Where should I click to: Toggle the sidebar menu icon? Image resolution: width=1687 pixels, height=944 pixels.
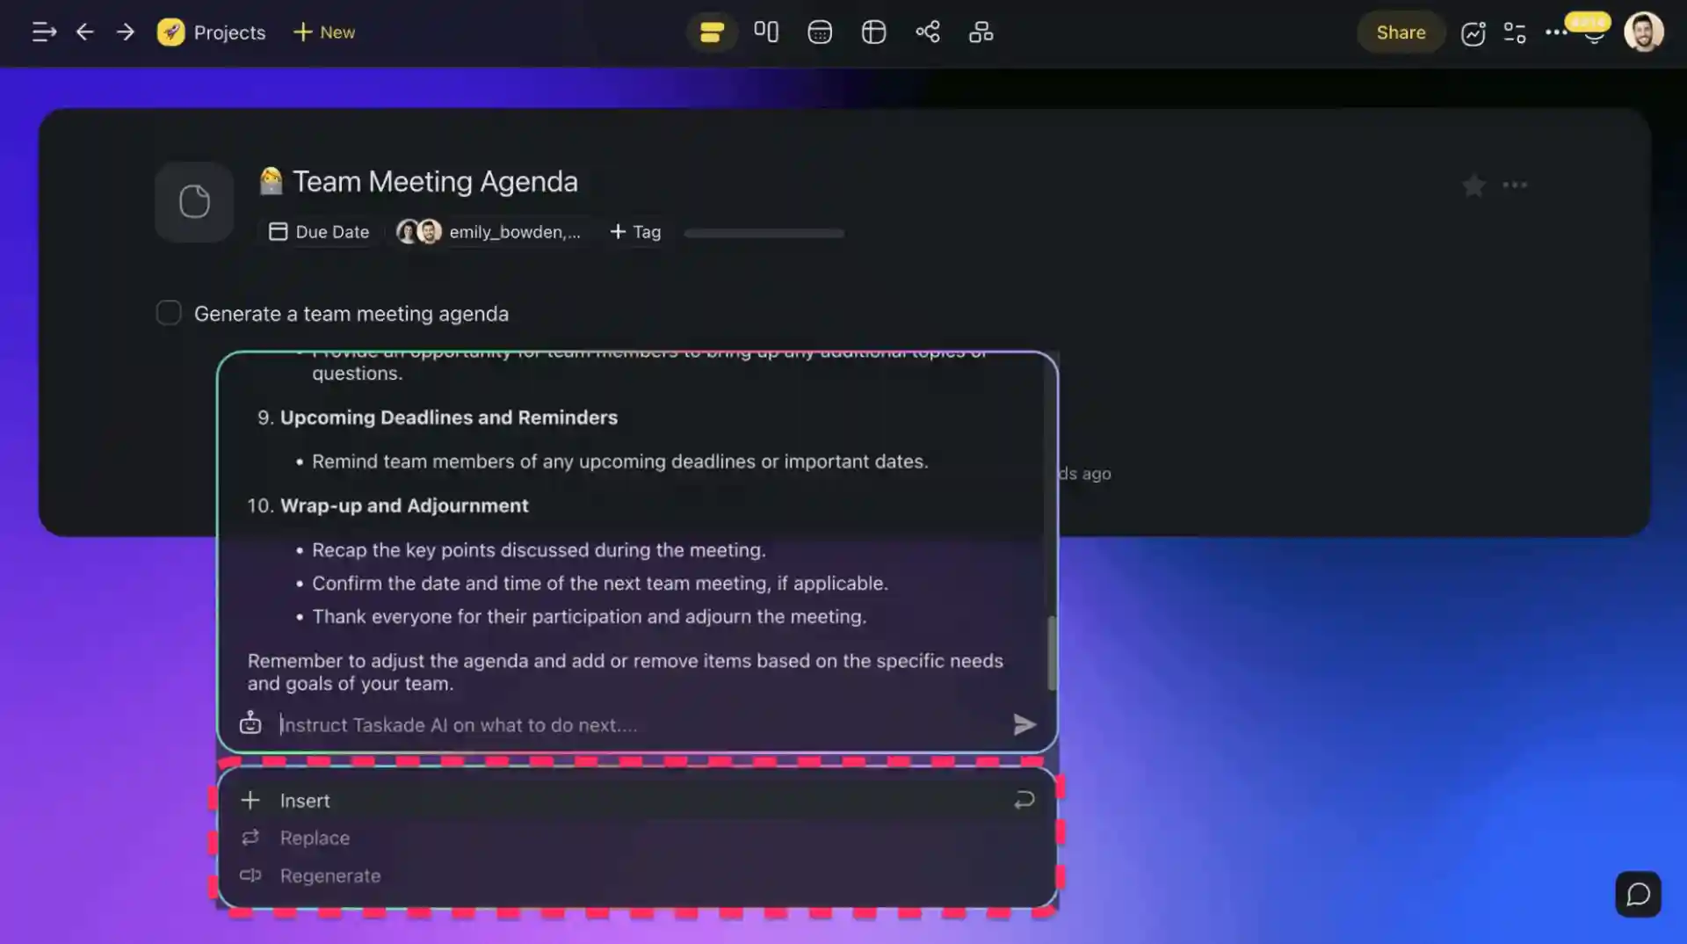coord(44,33)
